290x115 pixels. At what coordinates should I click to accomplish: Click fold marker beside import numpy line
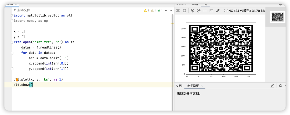click(12, 21)
